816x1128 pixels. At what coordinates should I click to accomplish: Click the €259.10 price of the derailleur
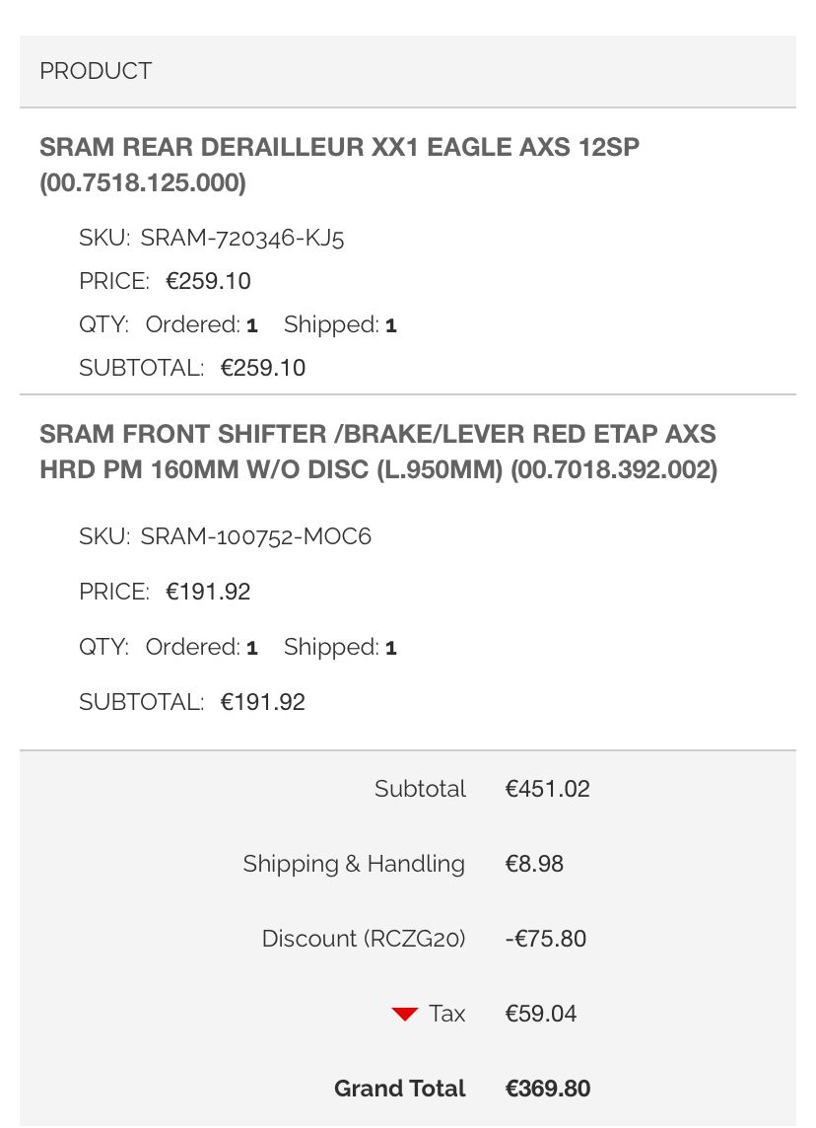pos(208,282)
